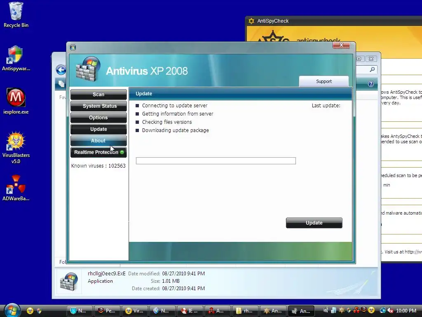Click the update progress bar
This screenshot has width=422, height=317.
coord(216,161)
